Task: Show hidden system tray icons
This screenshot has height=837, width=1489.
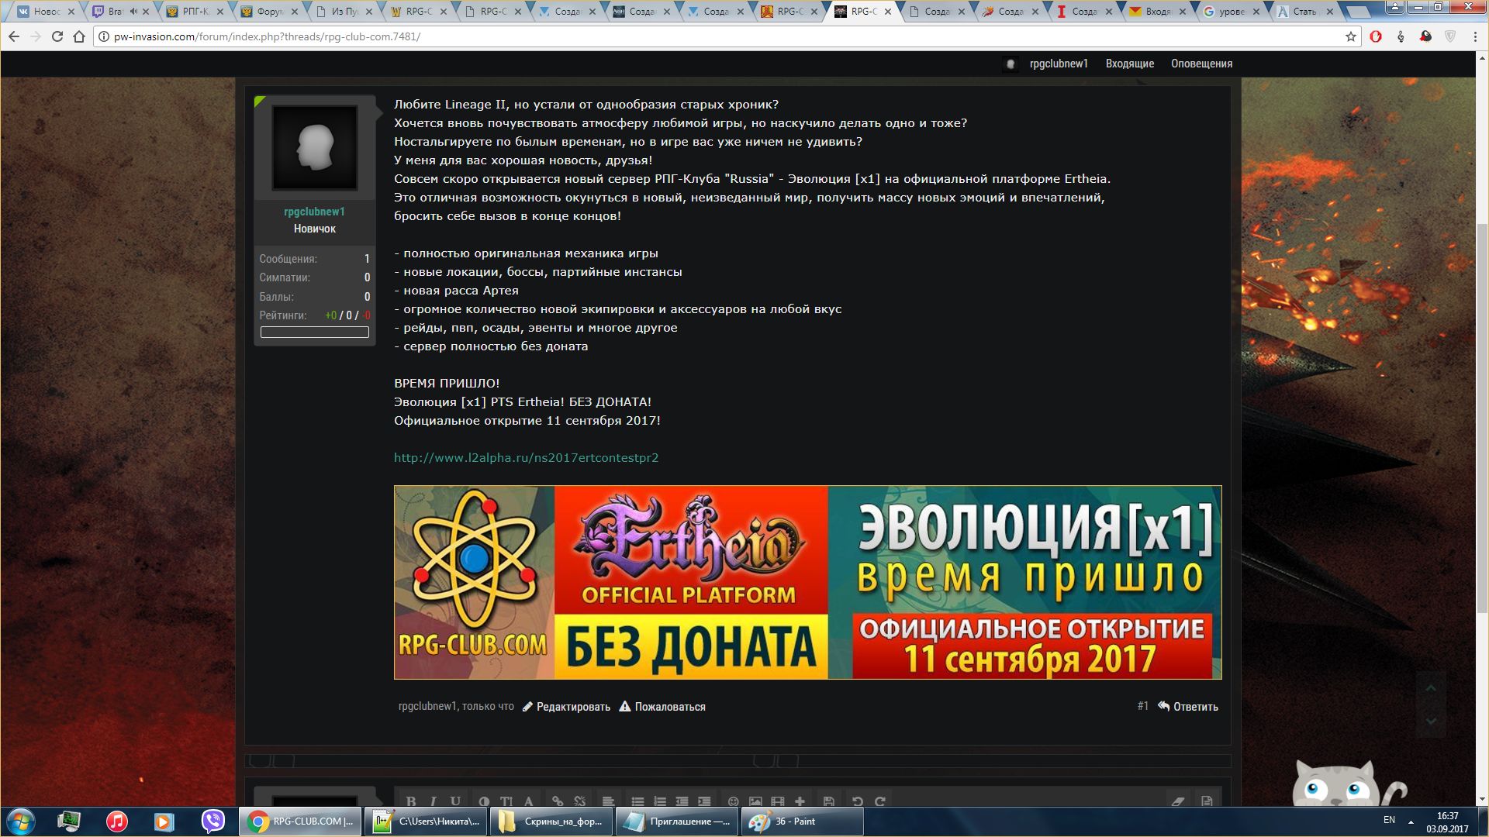Action: (x=1411, y=821)
